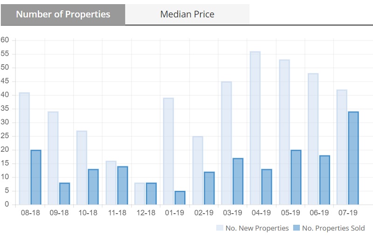Click the 02-19 new properties bar
The height and width of the screenshot is (236, 373).
(197, 170)
